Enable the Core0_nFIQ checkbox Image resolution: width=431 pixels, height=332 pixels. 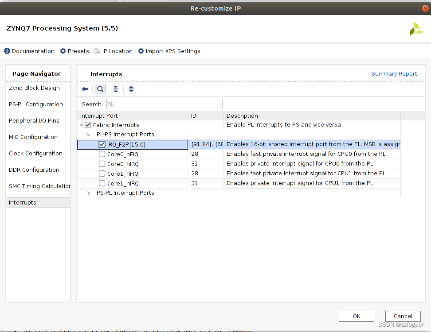click(x=102, y=154)
